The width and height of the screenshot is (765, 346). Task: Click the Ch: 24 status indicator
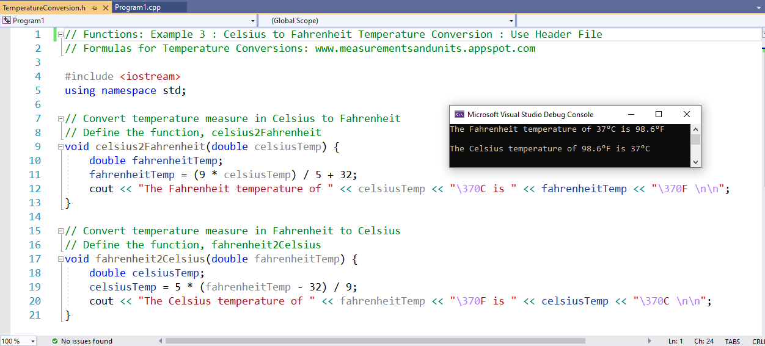(704, 341)
